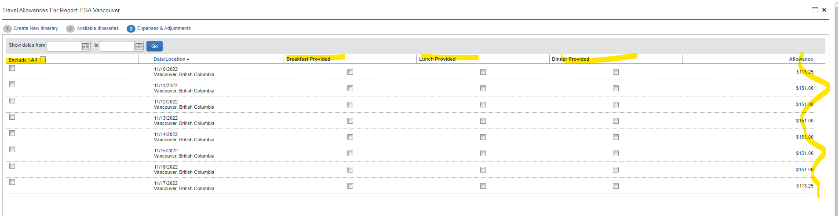This screenshot has width=839, height=217.
Task: Close the Travel Allowances dialog
Action: point(824,10)
